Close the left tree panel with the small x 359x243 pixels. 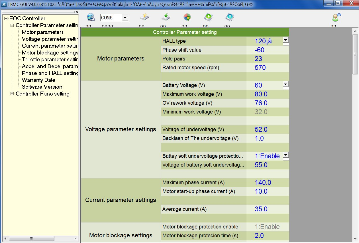coord(77,12)
